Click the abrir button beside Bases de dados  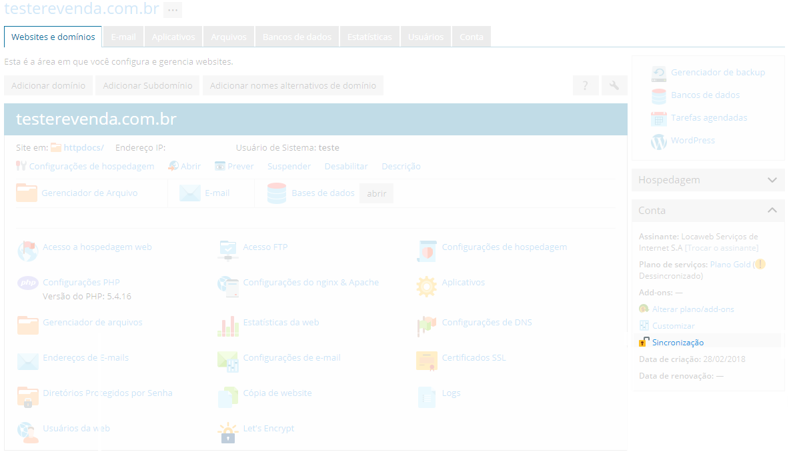[x=376, y=193]
